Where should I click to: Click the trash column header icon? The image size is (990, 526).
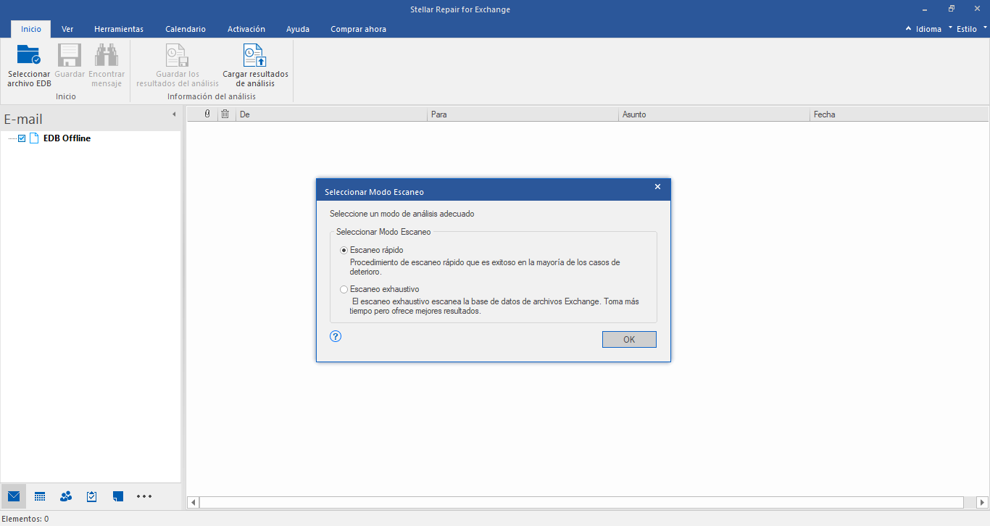pos(225,114)
